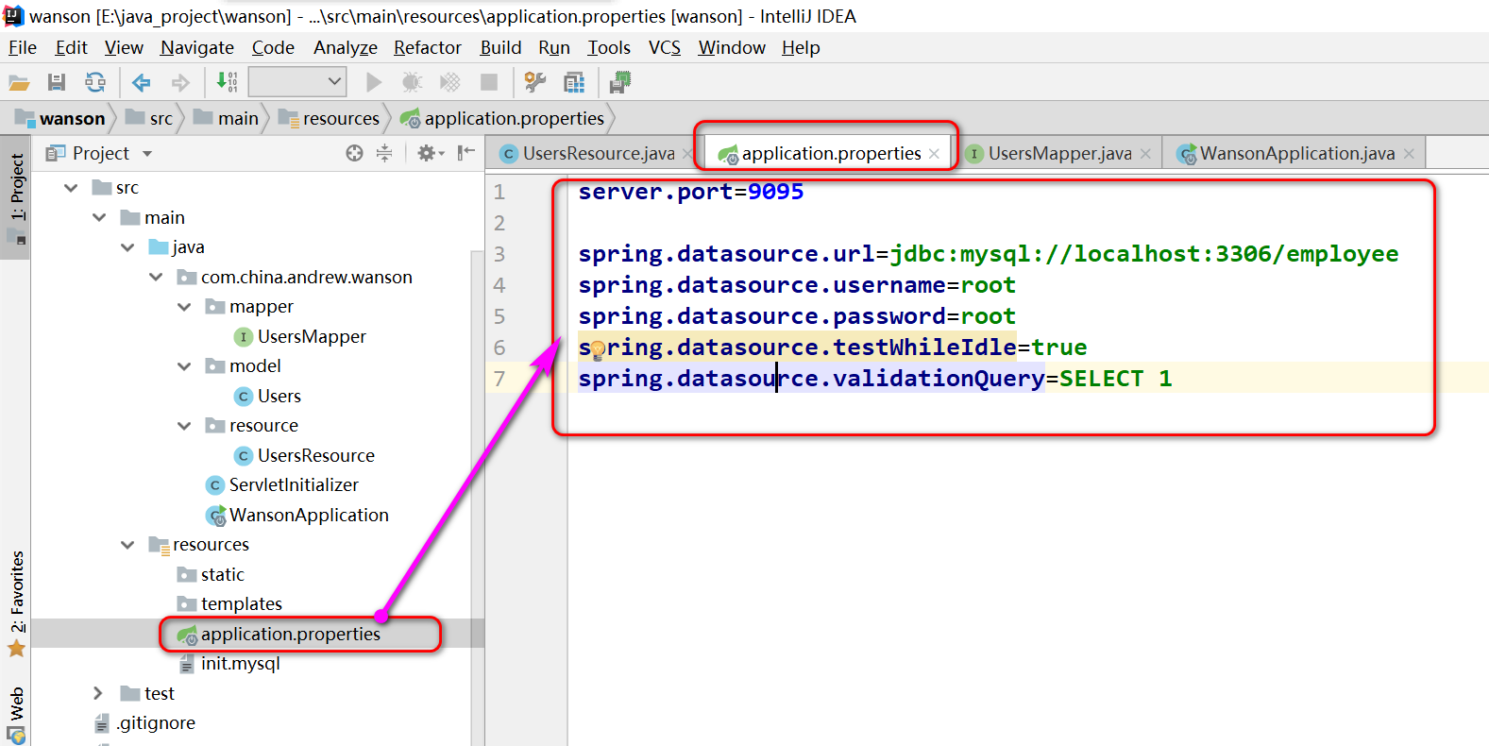Open Settings via wrench icon
Viewport: 1489px width, 746px height.
535,83
